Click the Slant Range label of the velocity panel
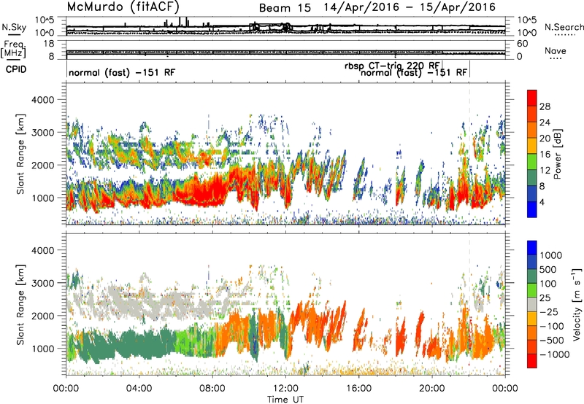The height and width of the screenshot is (404, 584). (21, 305)
